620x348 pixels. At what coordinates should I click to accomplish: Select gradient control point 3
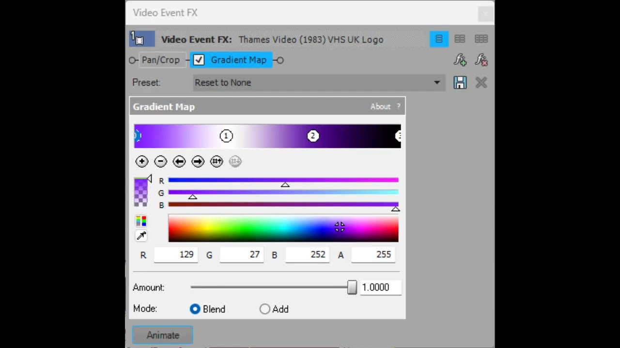pos(398,136)
